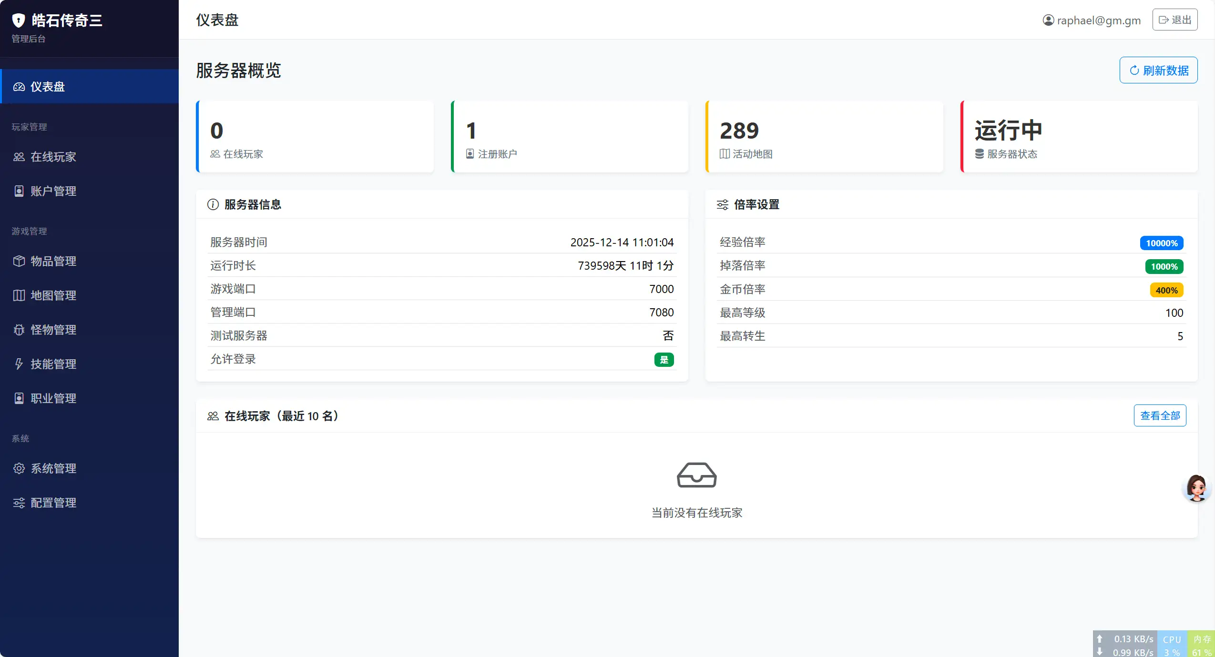
Task: Click the online players people icon
Action: [19, 157]
